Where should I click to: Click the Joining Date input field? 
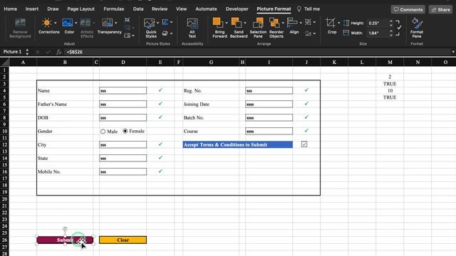tap(269, 105)
